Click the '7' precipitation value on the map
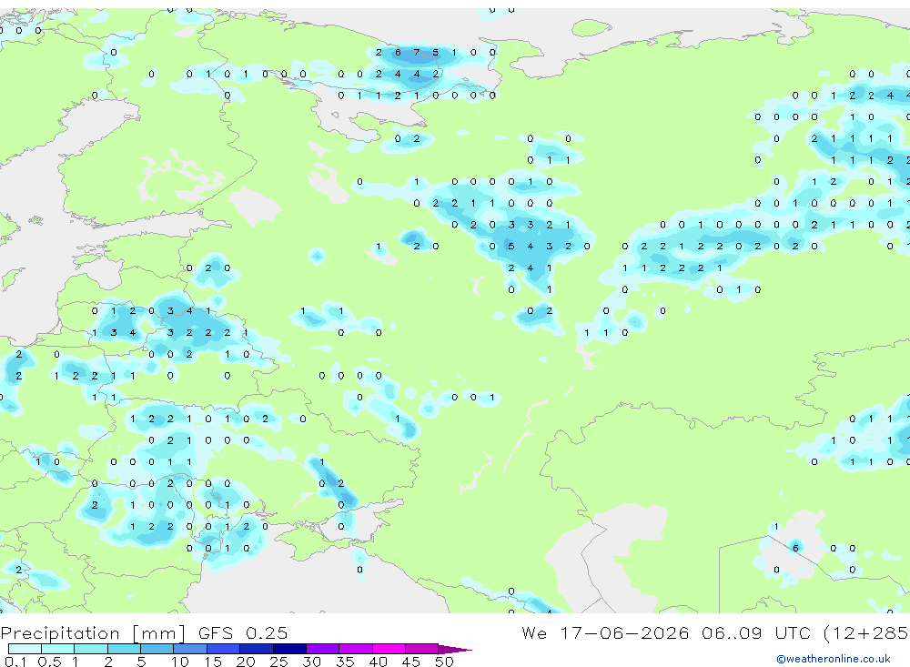The width and height of the screenshot is (910, 667). coord(416,52)
